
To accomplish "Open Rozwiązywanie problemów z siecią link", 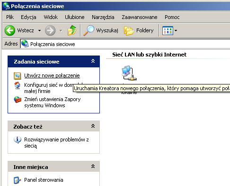I will (x=56, y=142).
